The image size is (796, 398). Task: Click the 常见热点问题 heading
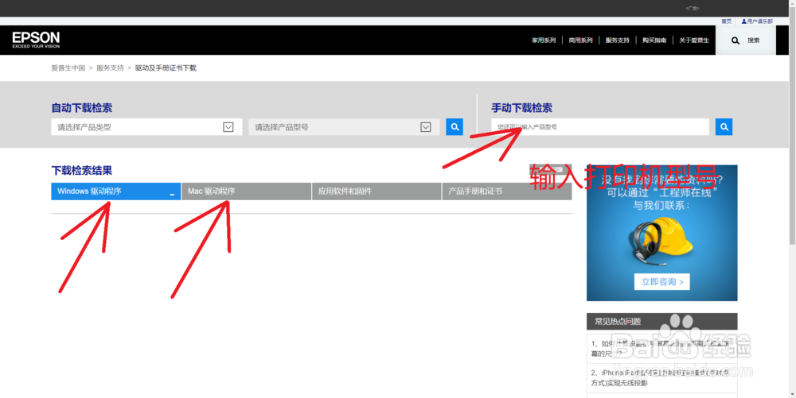[618, 321]
